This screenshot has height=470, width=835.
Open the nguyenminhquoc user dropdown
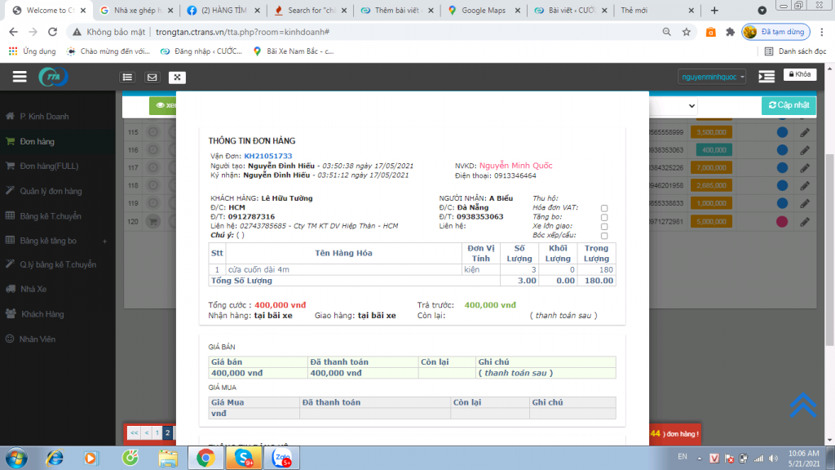(712, 77)
